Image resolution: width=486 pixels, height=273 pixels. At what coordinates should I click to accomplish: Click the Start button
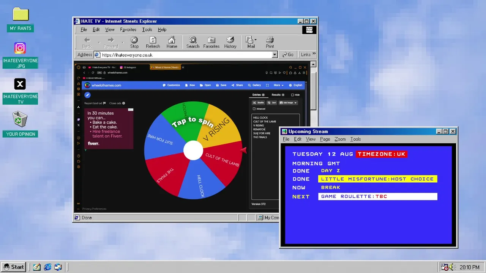14,267
